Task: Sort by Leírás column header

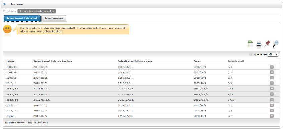Action: (x=10, y=61)
